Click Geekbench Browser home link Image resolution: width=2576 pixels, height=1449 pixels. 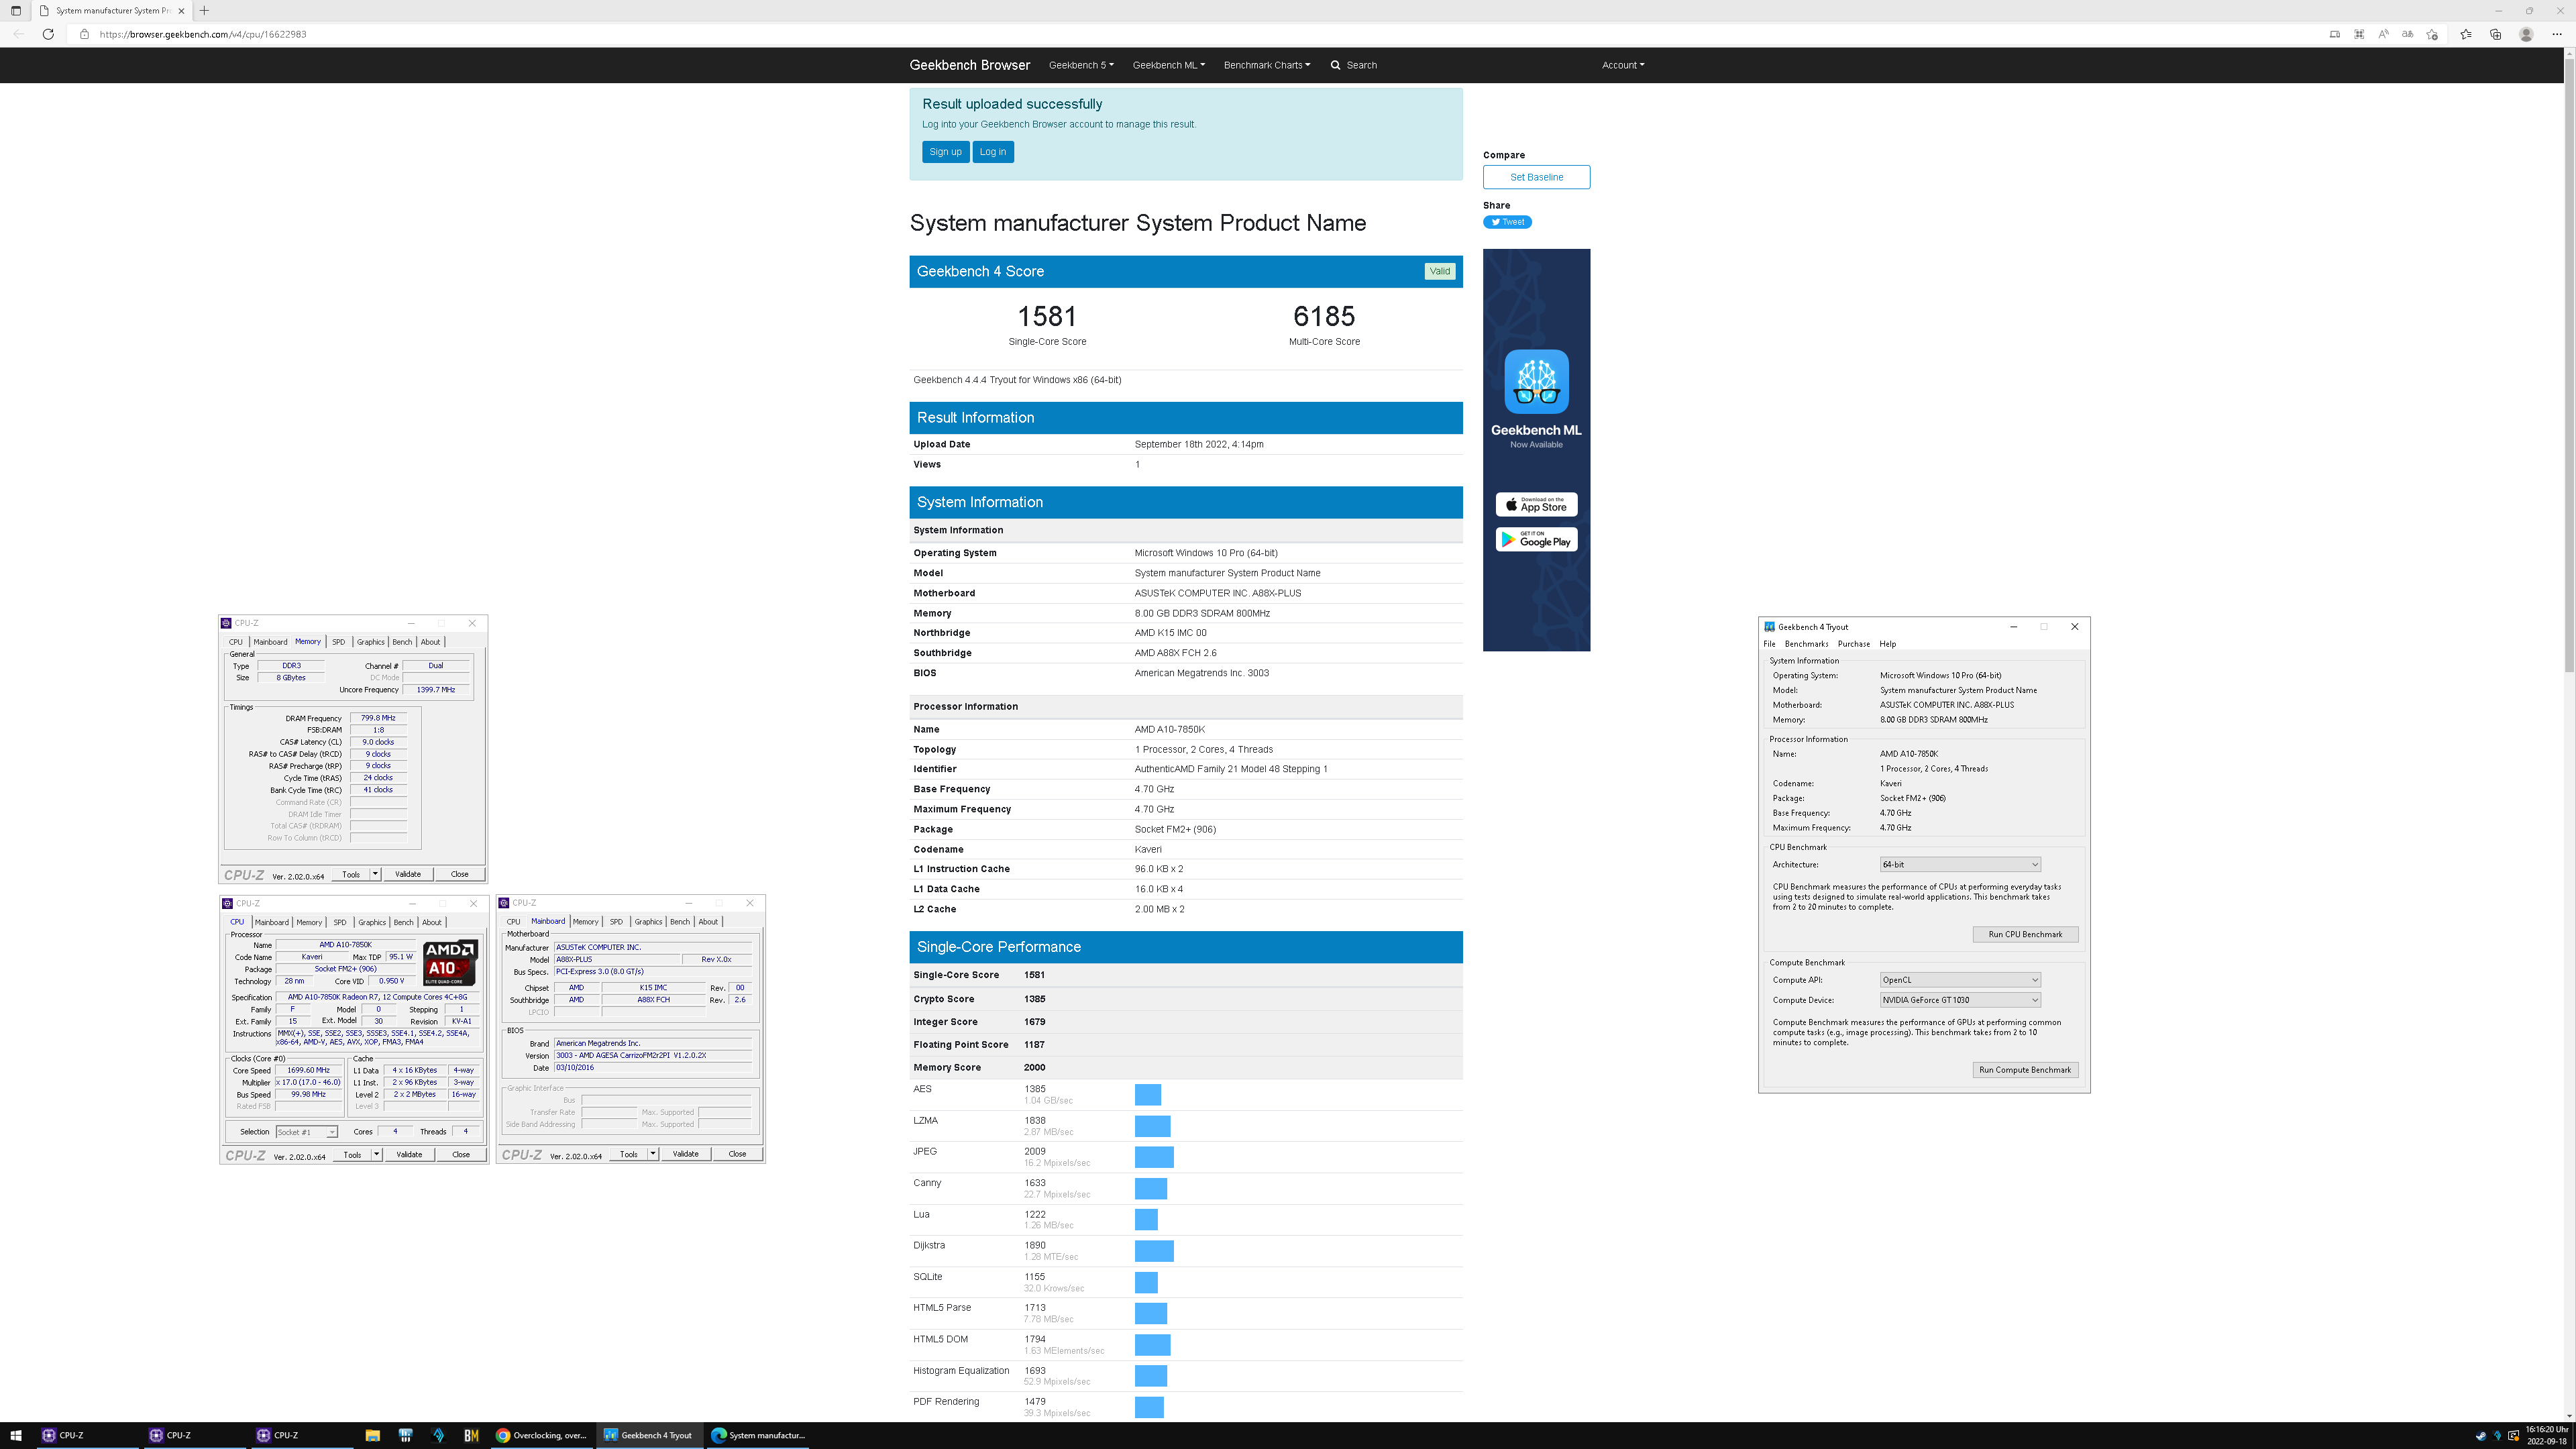[x=969, y=65]
